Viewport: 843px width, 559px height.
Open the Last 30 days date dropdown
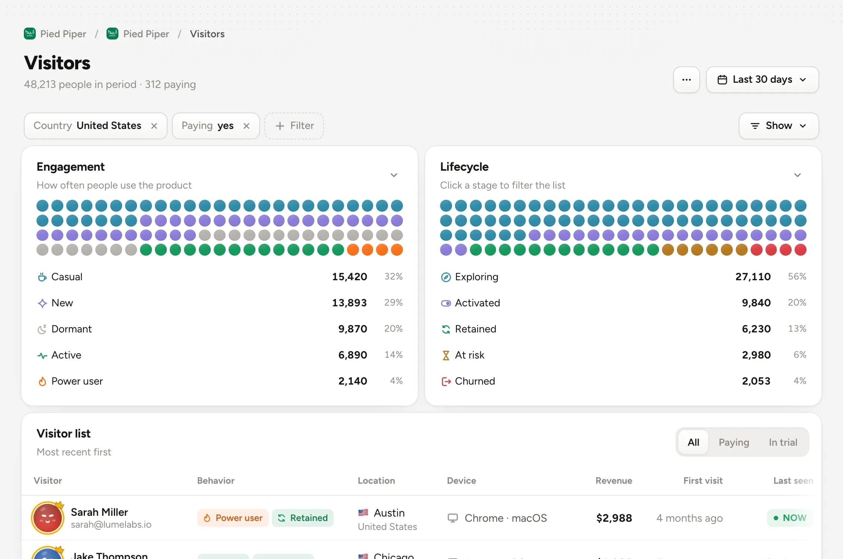[762, 80]
